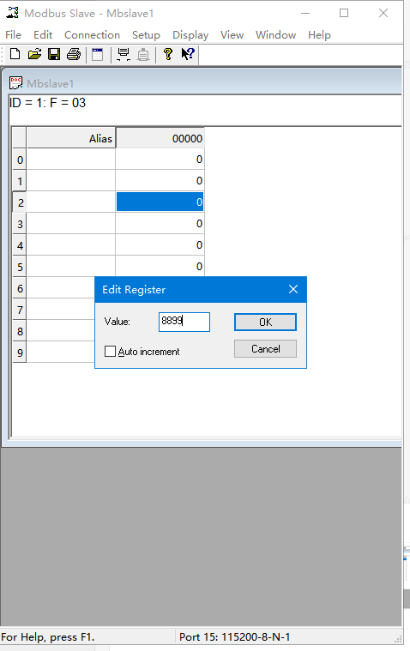
Task: Click into the Value input field
Action: [184, 322]
